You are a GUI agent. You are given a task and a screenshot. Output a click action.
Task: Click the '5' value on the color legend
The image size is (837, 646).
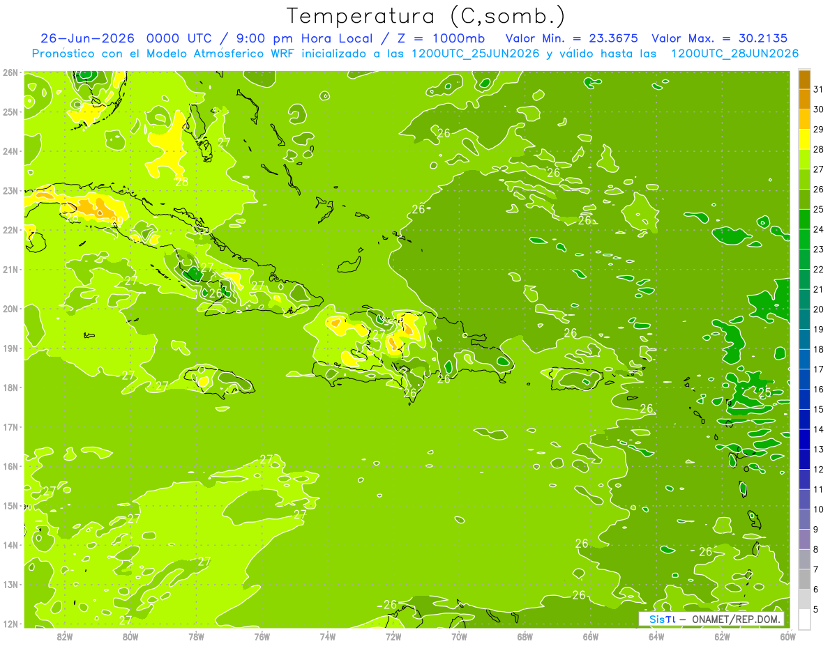815,609
